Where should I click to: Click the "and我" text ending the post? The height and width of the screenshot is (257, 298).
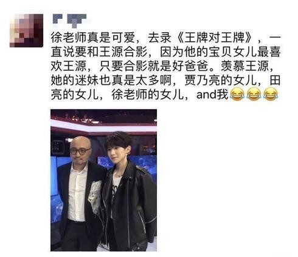coord(212,95)
